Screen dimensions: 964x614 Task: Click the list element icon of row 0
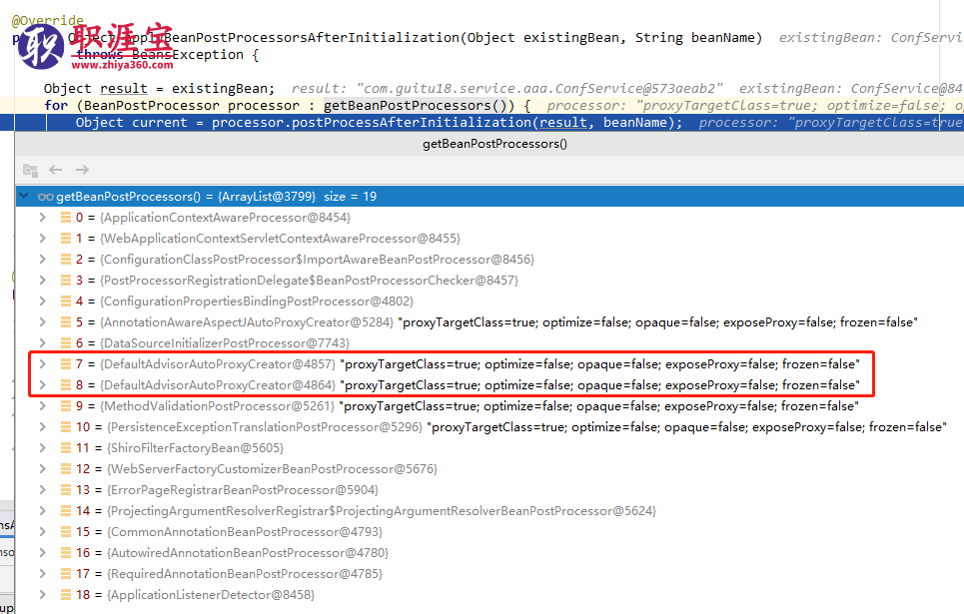click(x=66, y=217)
